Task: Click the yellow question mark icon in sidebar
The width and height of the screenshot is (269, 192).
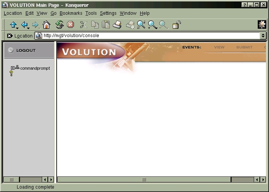Action: [x=11, y=73]
